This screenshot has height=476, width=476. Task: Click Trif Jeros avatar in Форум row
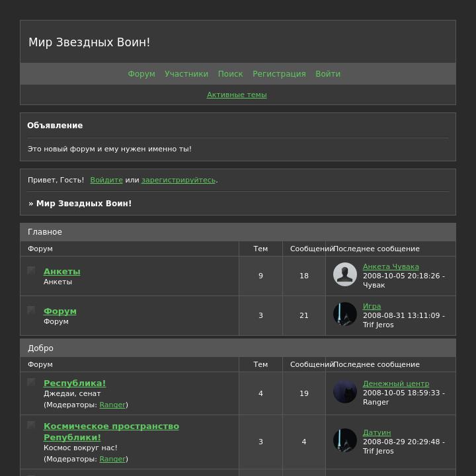pyautogui.click(x=345, y=314)
